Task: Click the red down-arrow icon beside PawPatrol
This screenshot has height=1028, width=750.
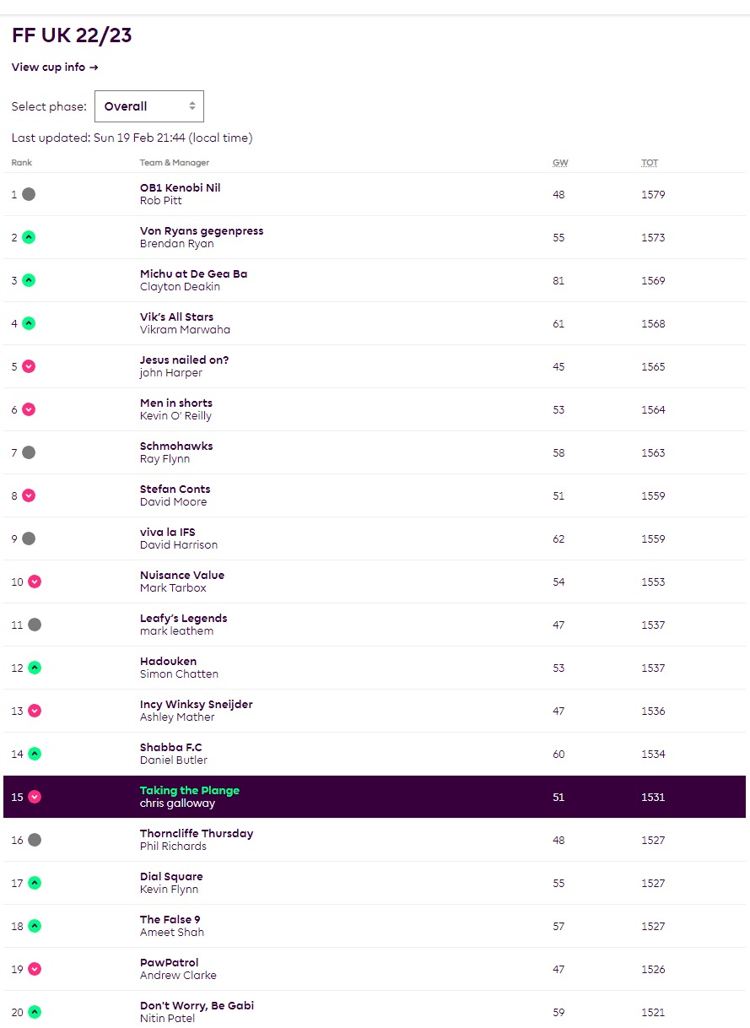Action: pyautogui.click(x=35, y=969)
